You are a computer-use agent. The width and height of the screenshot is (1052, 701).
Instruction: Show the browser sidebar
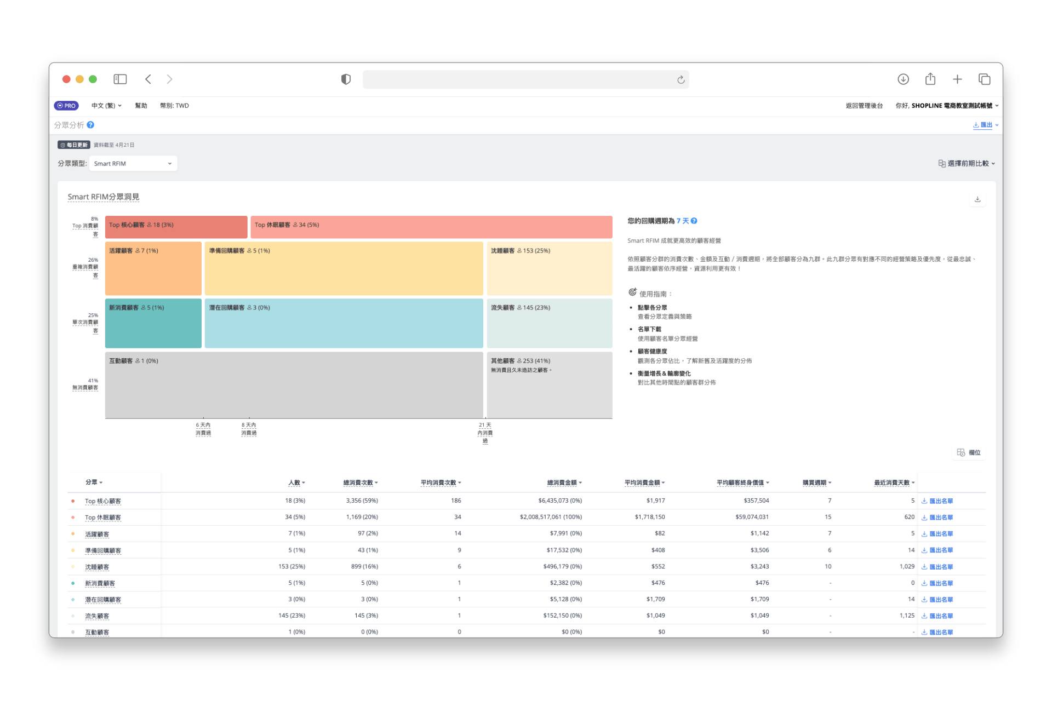(120, 79)
